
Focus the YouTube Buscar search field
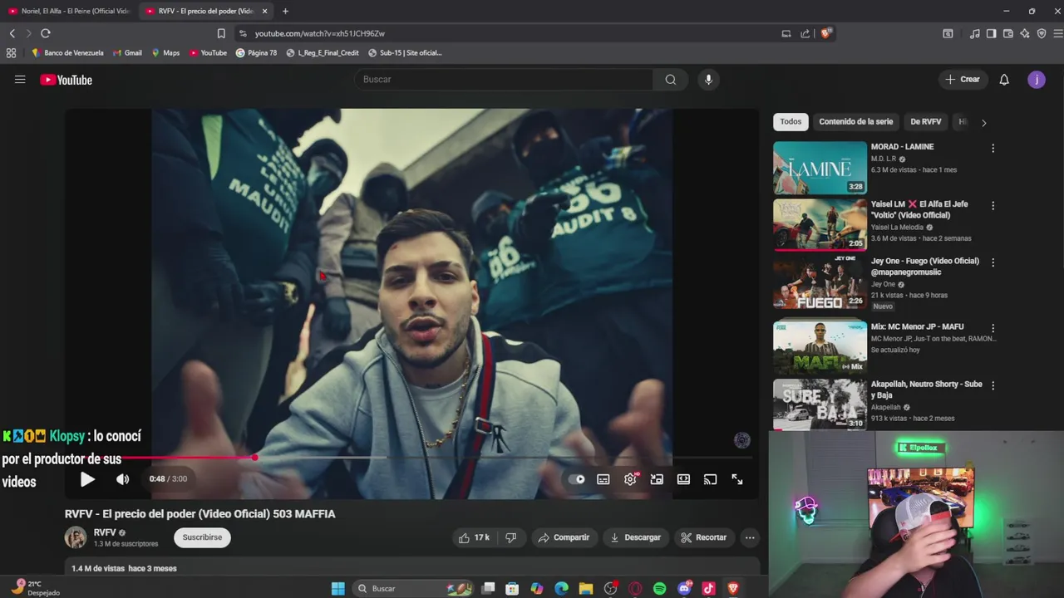point(504,79)
